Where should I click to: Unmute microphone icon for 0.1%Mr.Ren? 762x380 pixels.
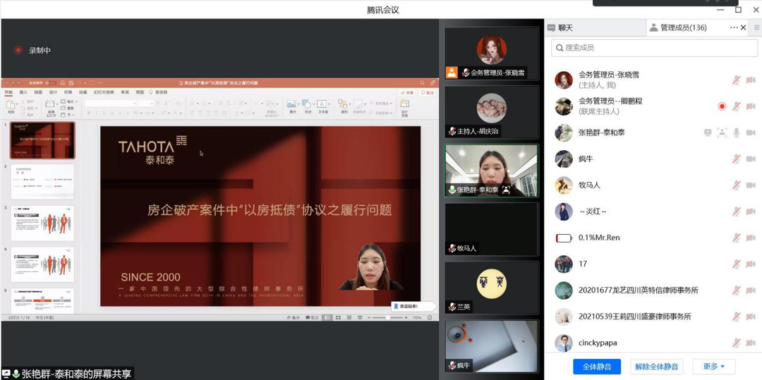coord(737,238)
